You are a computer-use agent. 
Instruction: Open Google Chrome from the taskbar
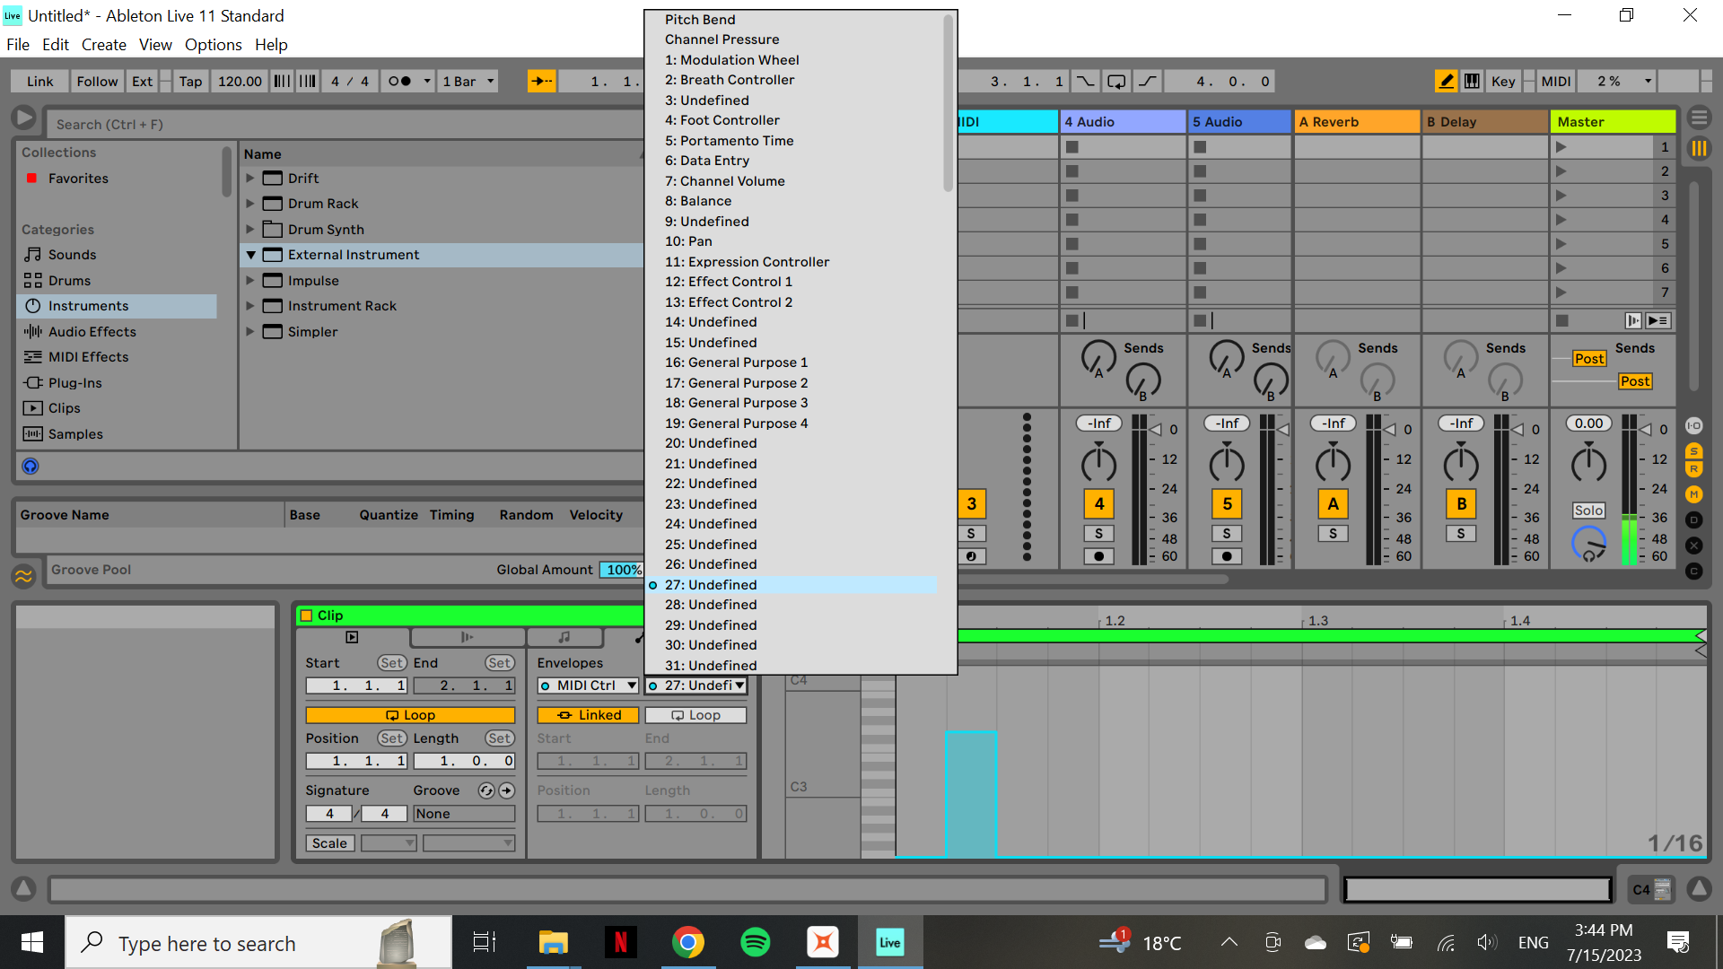(687, 942)
